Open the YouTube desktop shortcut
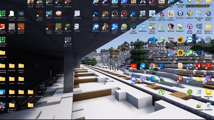Viewport: 214px width, 120px height. click(x=133, y=66)
